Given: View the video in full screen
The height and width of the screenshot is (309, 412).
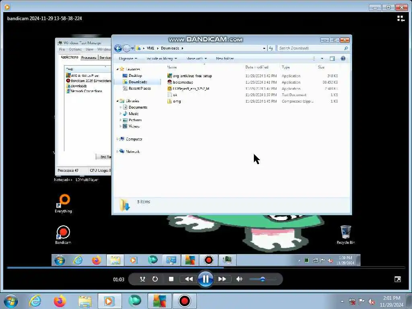Looking at the screenshot, I should pyautogui.click(x=398, y=279).
